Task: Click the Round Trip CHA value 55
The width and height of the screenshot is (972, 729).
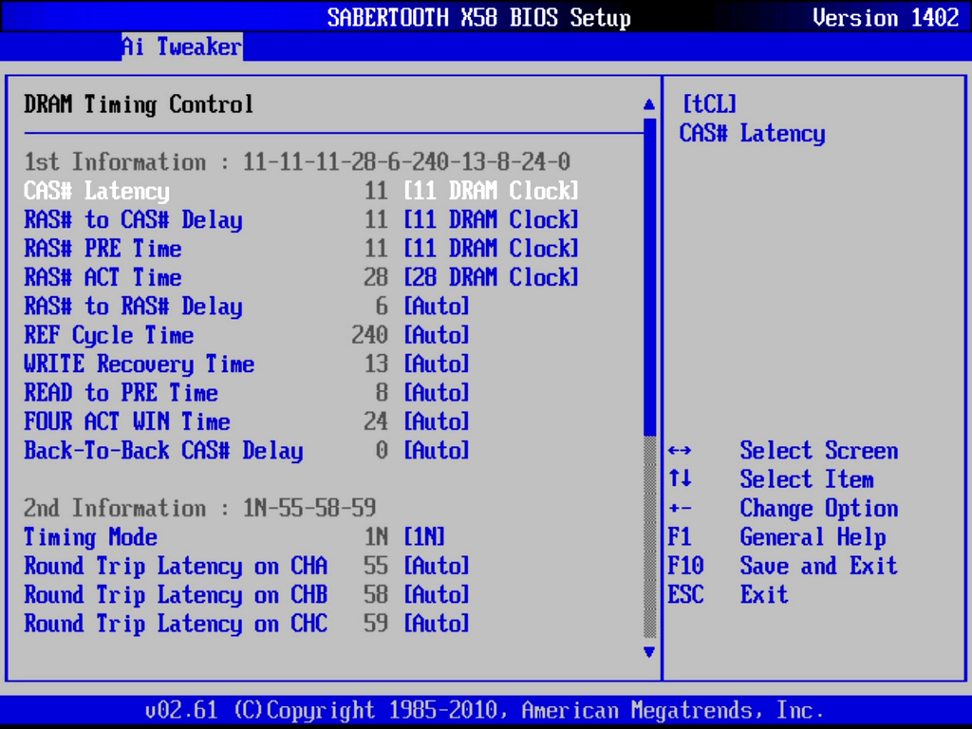Action: (x=376, y=566)
